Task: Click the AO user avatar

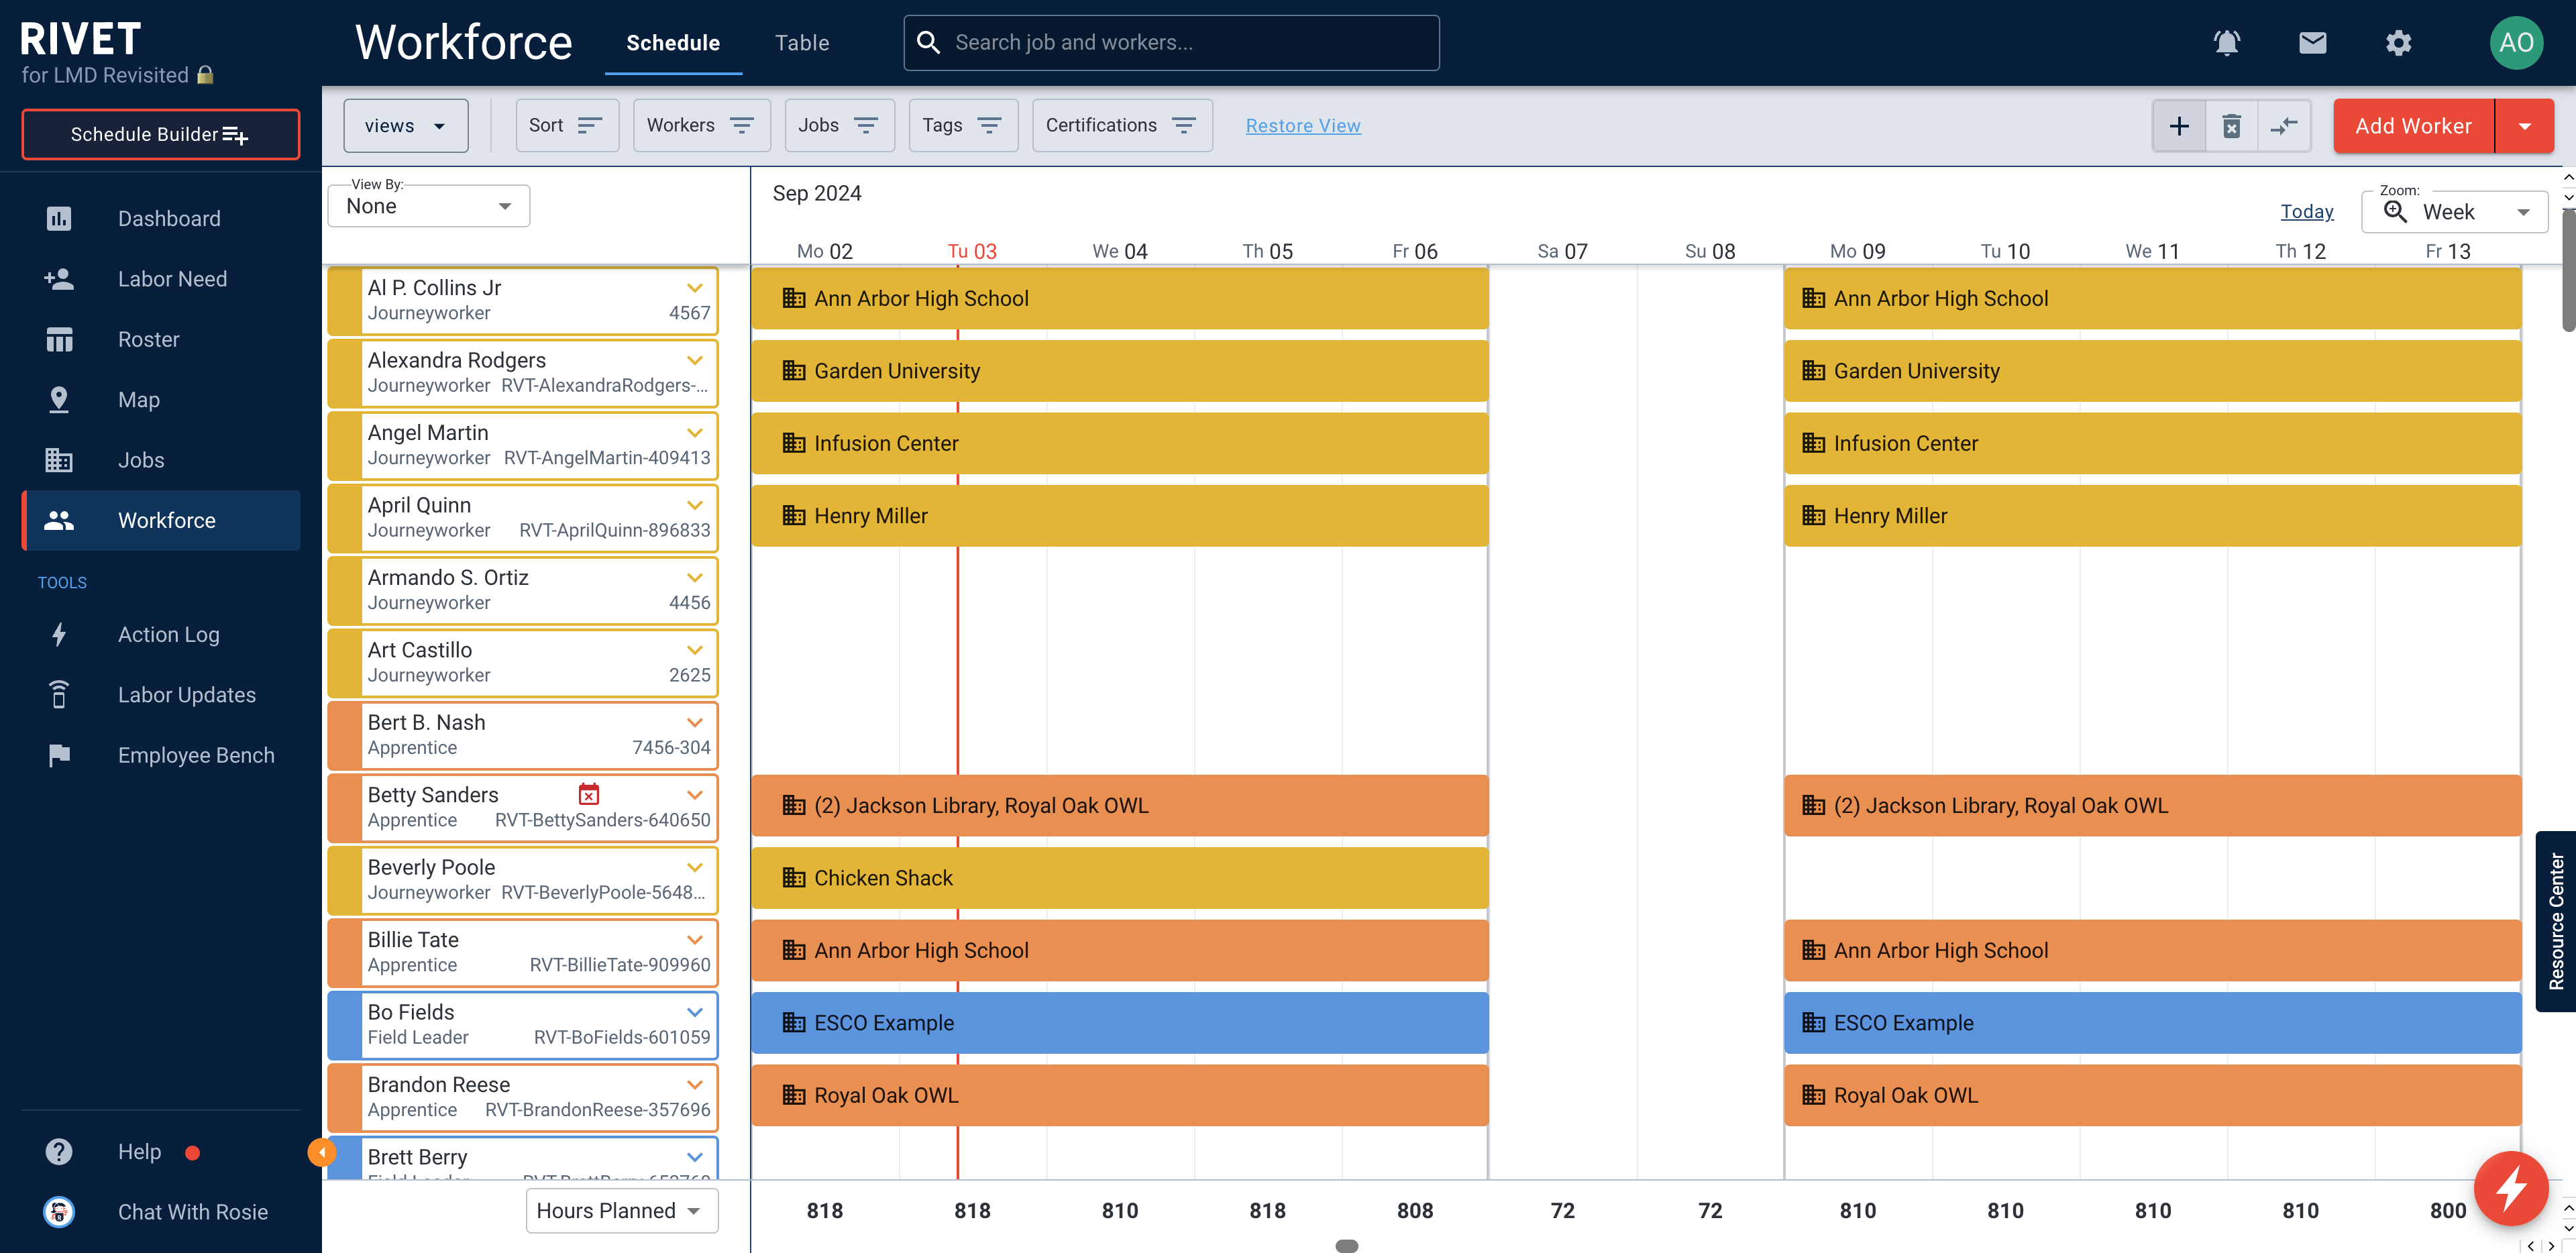Action: (2515, 43)
